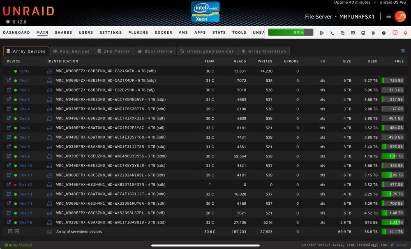Open the USERS menu

coord(86,32)
